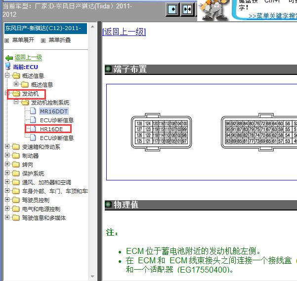The width and height of the screenshot is (297, 281).
Task: Click the 转向 folder icon
Action: click(x=16, y=164)
